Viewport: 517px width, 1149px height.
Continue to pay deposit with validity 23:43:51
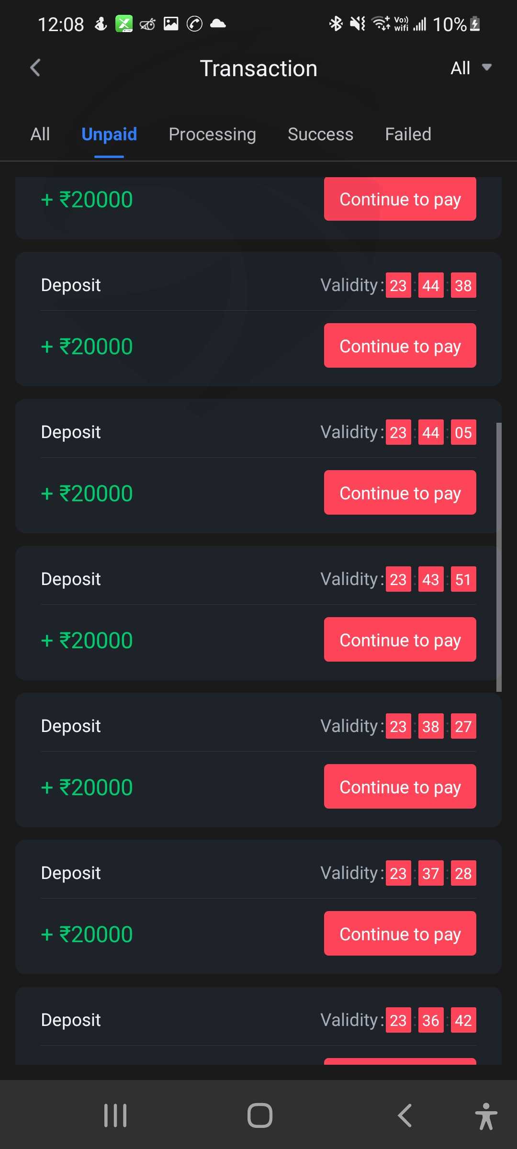(x=400, y=640)
